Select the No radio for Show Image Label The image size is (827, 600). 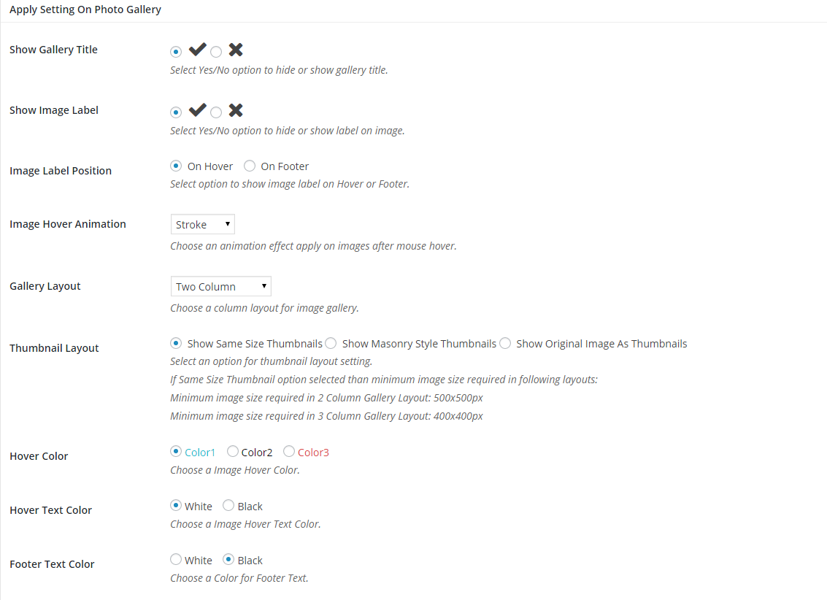tap(216, 112)
